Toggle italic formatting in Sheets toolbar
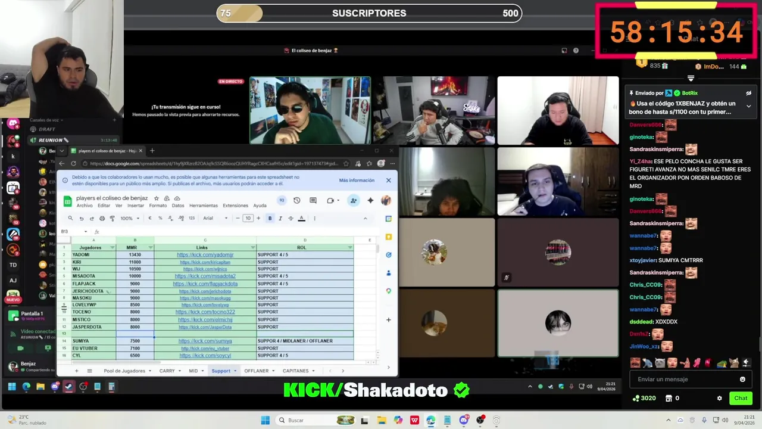 pos(280,218)
